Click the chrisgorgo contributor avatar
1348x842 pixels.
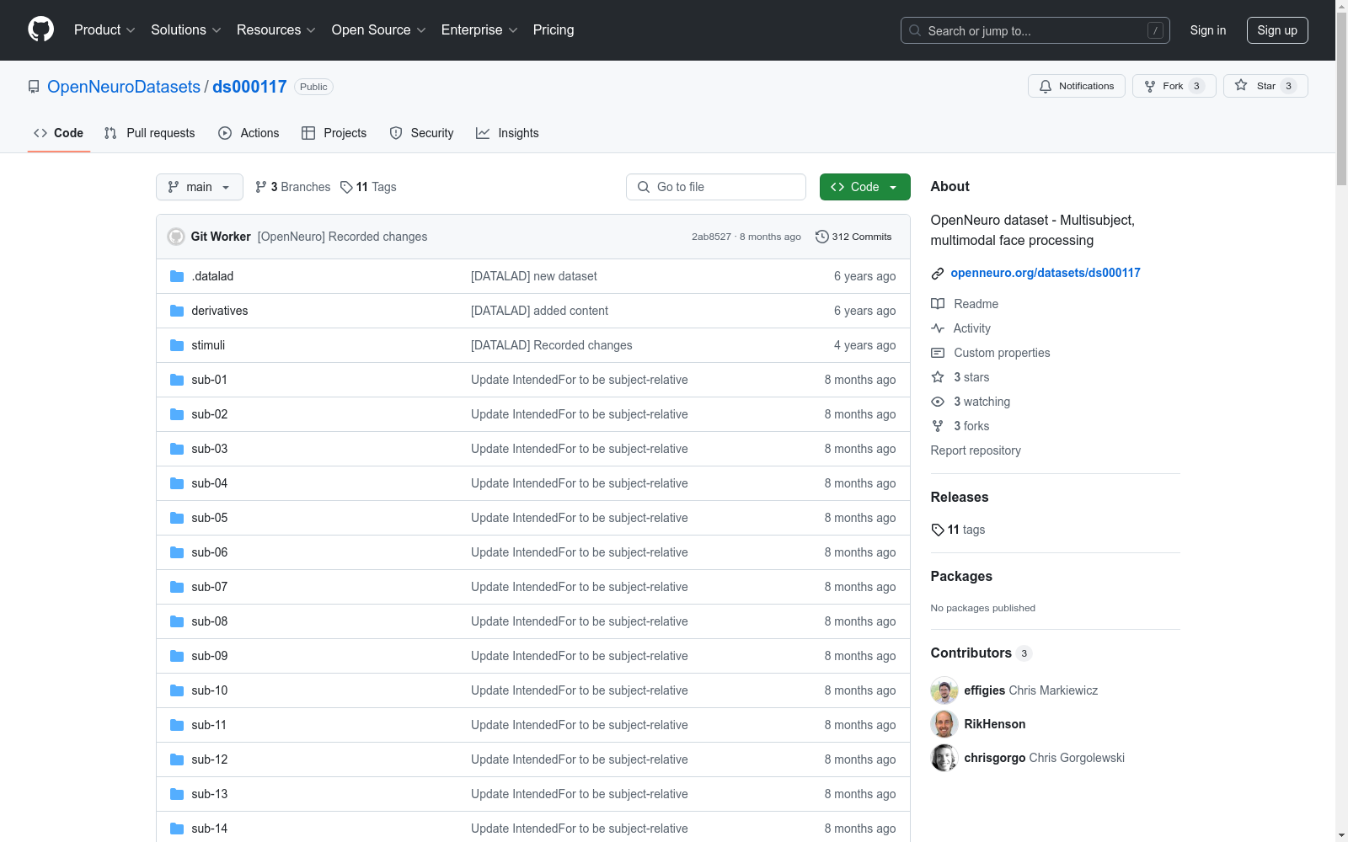point(944,758)
